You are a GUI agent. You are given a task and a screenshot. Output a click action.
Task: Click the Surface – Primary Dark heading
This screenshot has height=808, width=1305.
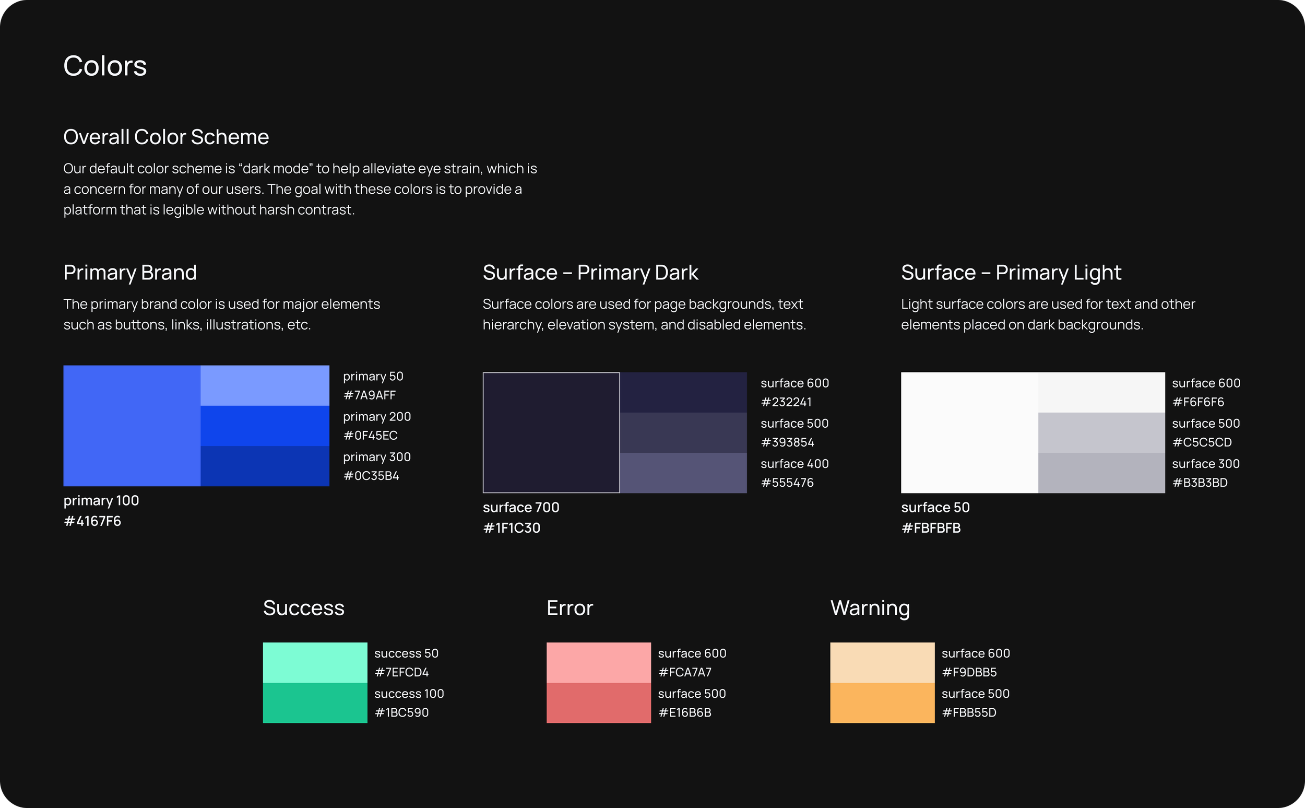coord(590,273)
